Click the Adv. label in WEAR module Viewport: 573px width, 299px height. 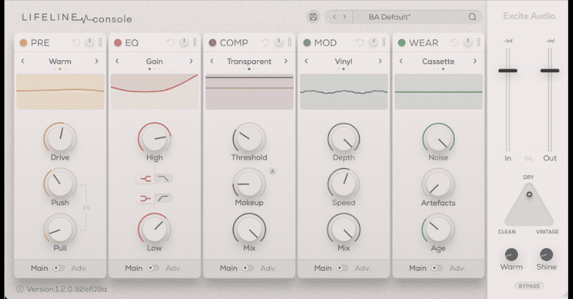tap(457, 268)
